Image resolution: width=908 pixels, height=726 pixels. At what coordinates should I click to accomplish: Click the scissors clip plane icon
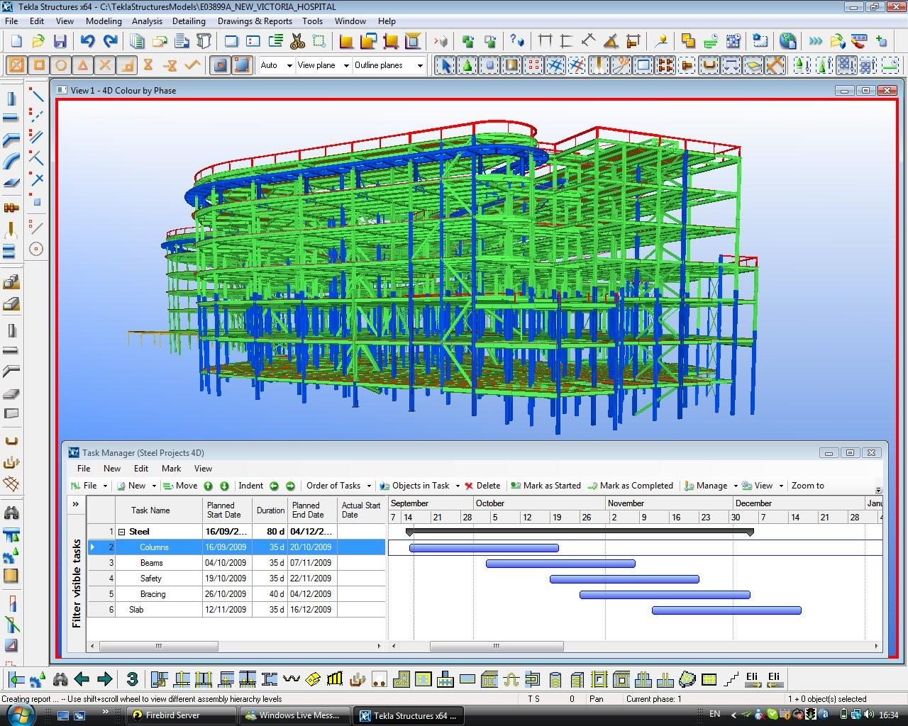coord(297,41)
